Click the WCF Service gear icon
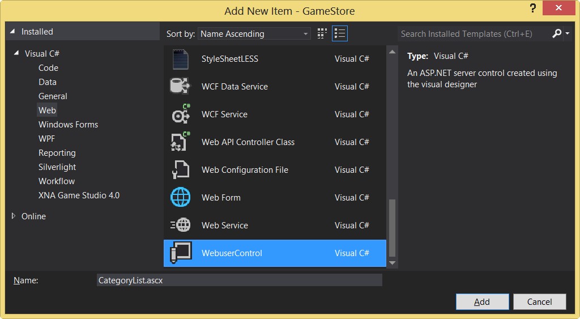Screen dimensions: 580x319 [181, 114]
